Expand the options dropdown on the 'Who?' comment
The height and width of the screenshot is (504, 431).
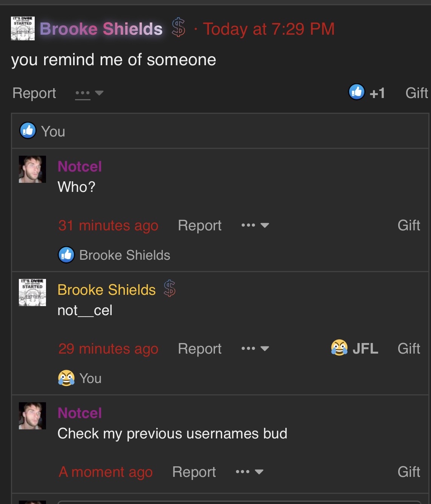255,225
